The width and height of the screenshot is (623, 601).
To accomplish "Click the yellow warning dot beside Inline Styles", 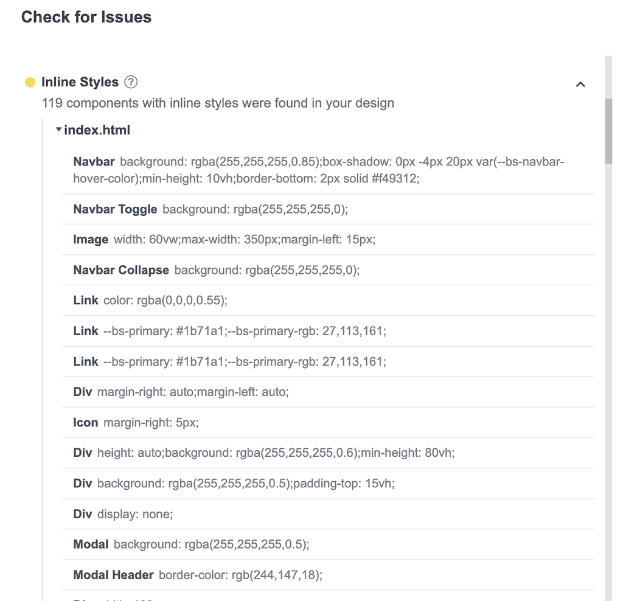I will 29,82.
